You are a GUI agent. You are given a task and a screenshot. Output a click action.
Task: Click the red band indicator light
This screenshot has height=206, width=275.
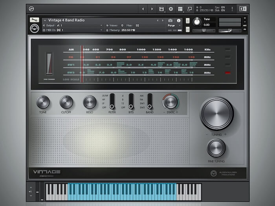tap(228, 72)
